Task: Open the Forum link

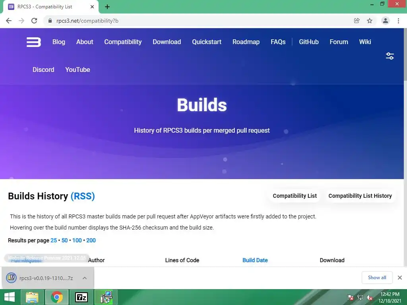Action: click(x=339, y=42)
